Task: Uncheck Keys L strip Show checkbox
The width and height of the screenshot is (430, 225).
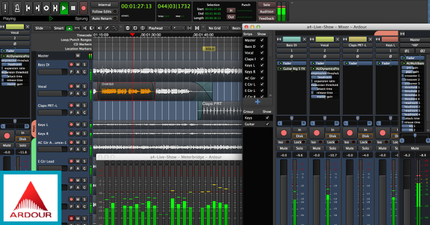Action: tap(262, 65)
